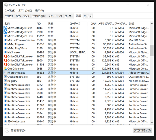Select the Registry process name

[12, 81]
